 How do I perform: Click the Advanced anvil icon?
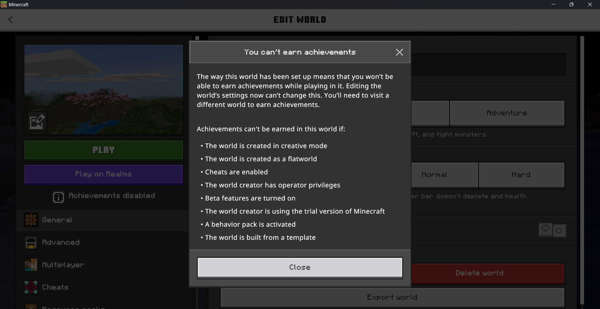(x=31, y=242)
